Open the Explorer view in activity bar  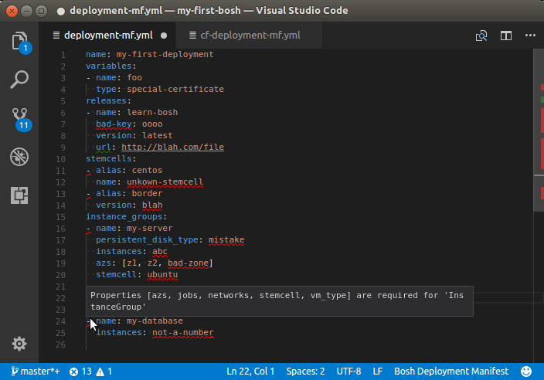(x=20, y=42)
